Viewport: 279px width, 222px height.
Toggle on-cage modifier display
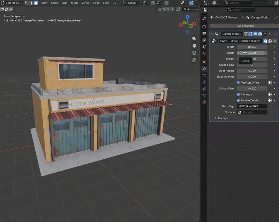coord(246,34)
